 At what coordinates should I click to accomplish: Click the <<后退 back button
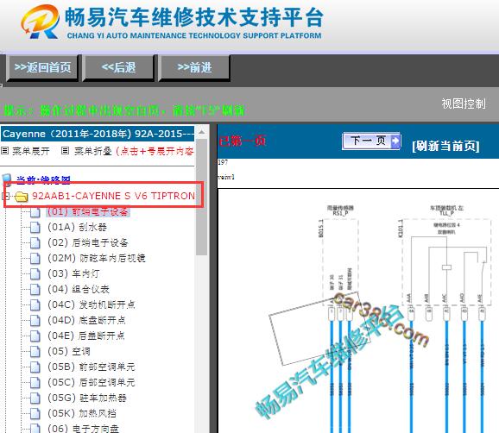(x=118, y=67)
